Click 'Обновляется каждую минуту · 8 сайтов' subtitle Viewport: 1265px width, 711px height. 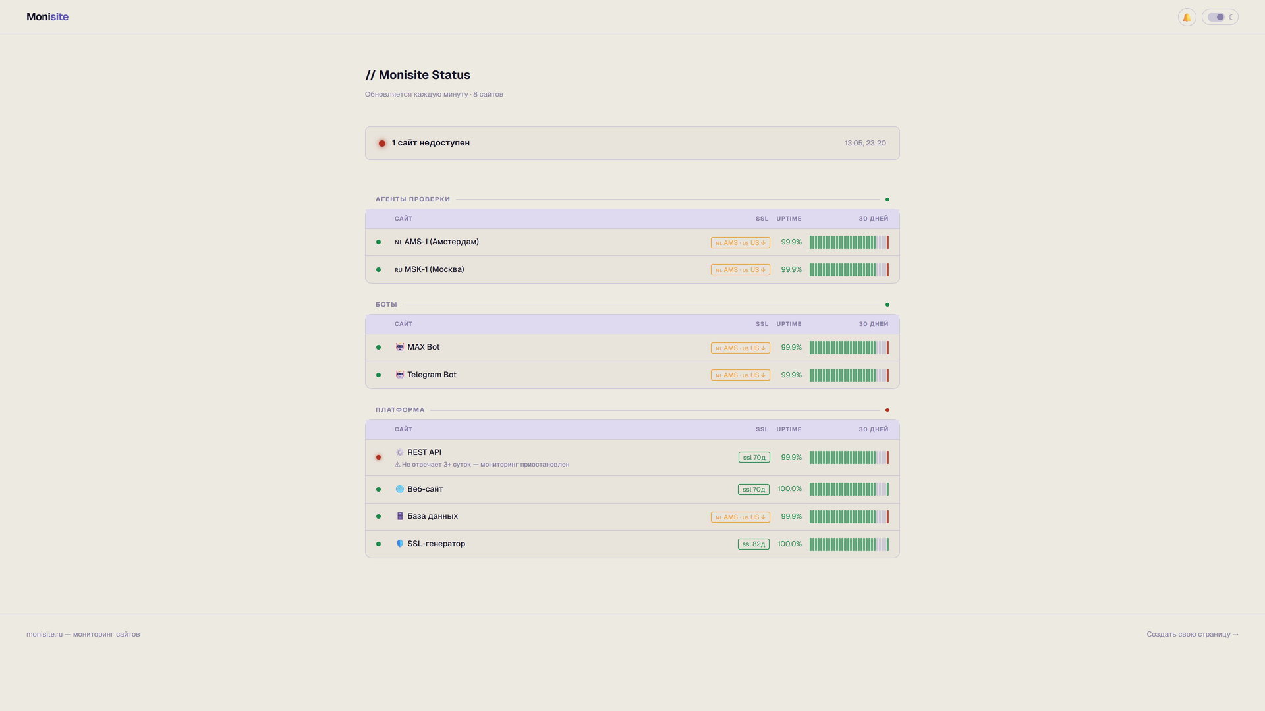coord(434,95)
